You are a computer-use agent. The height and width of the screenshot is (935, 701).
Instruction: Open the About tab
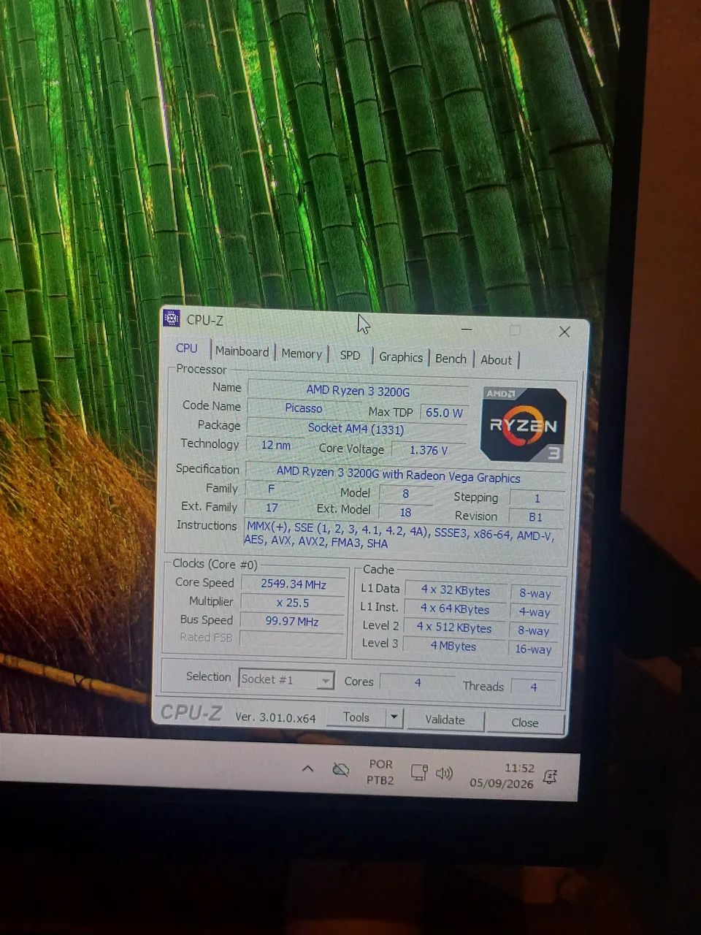point(496,360)
